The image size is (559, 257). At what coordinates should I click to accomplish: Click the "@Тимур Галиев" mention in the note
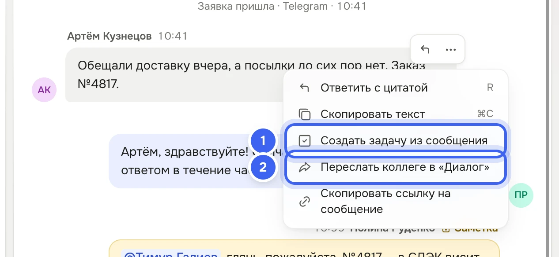171,255
